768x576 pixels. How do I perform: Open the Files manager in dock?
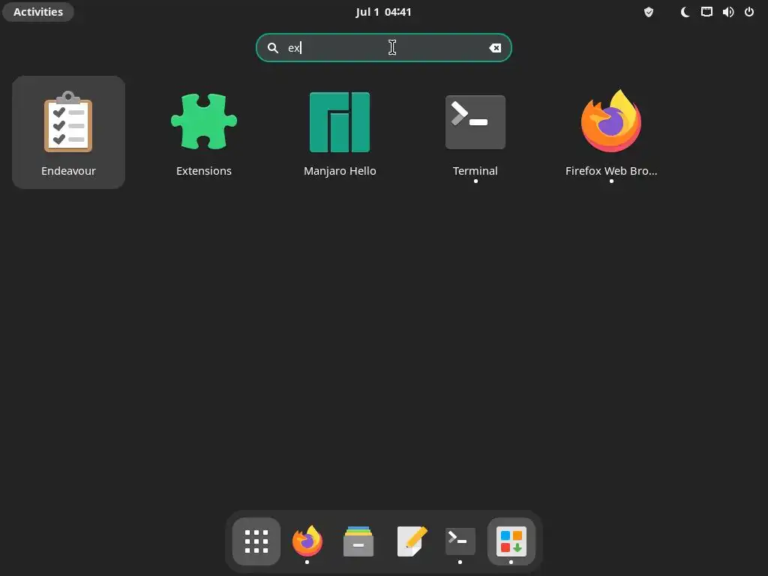coord(358,541)
